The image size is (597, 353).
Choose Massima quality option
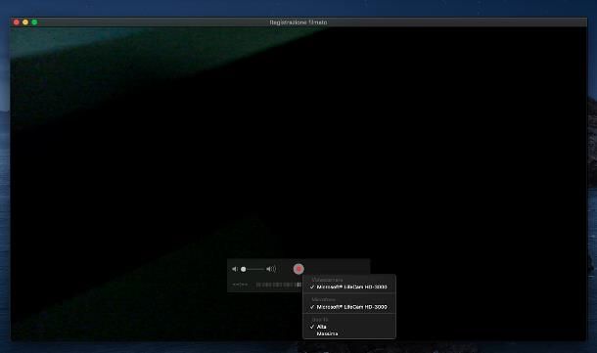[349, 333]
